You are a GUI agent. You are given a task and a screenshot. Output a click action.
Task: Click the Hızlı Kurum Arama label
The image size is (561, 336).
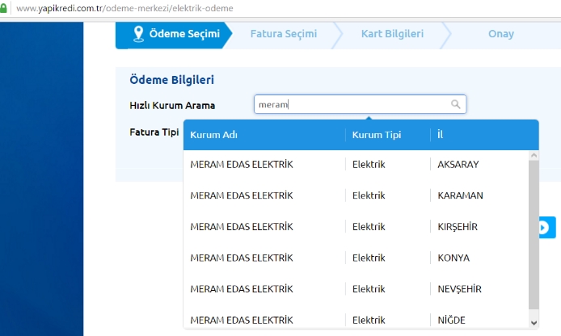tap(172, 106)
